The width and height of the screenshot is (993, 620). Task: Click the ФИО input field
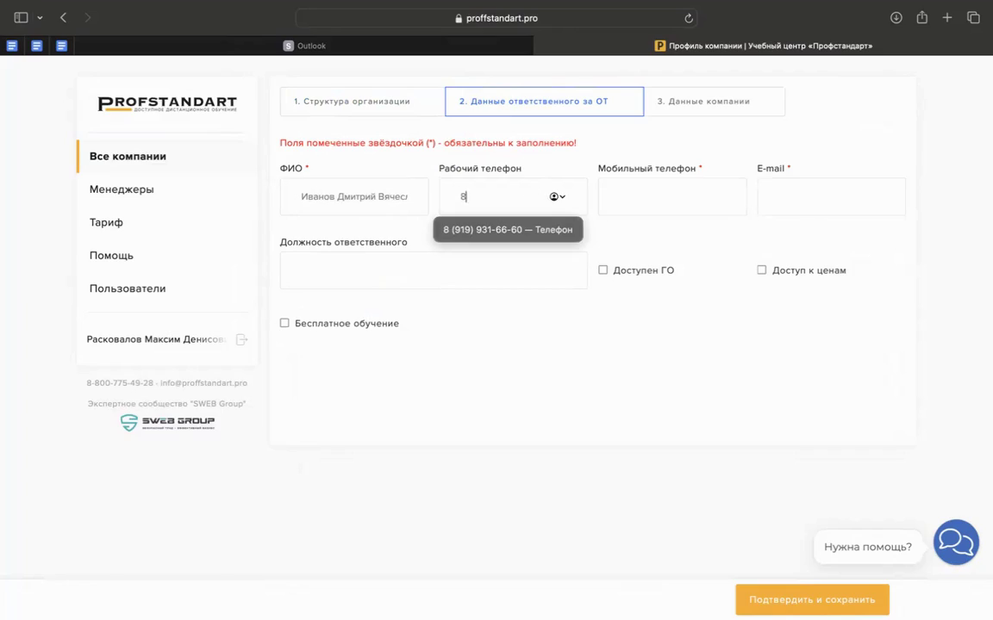354,196
